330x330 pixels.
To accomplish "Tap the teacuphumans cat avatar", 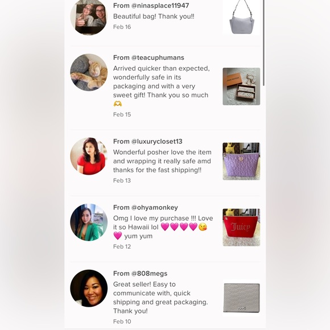I will 89,72.
